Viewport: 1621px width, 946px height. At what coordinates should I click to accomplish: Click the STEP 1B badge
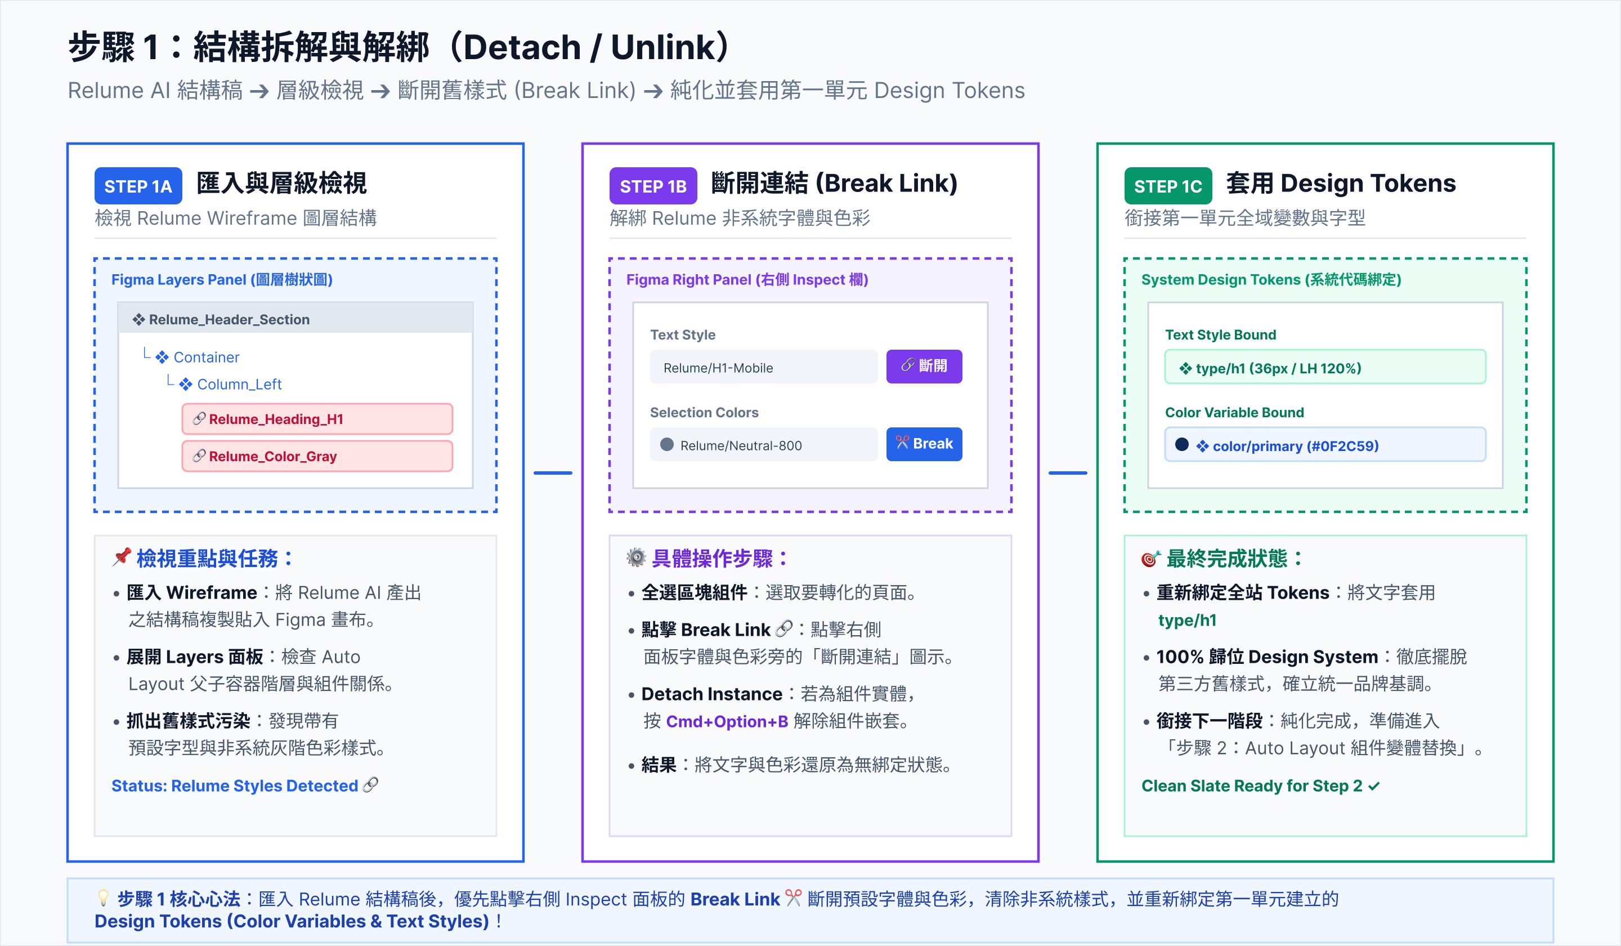(x=653, y=186)
